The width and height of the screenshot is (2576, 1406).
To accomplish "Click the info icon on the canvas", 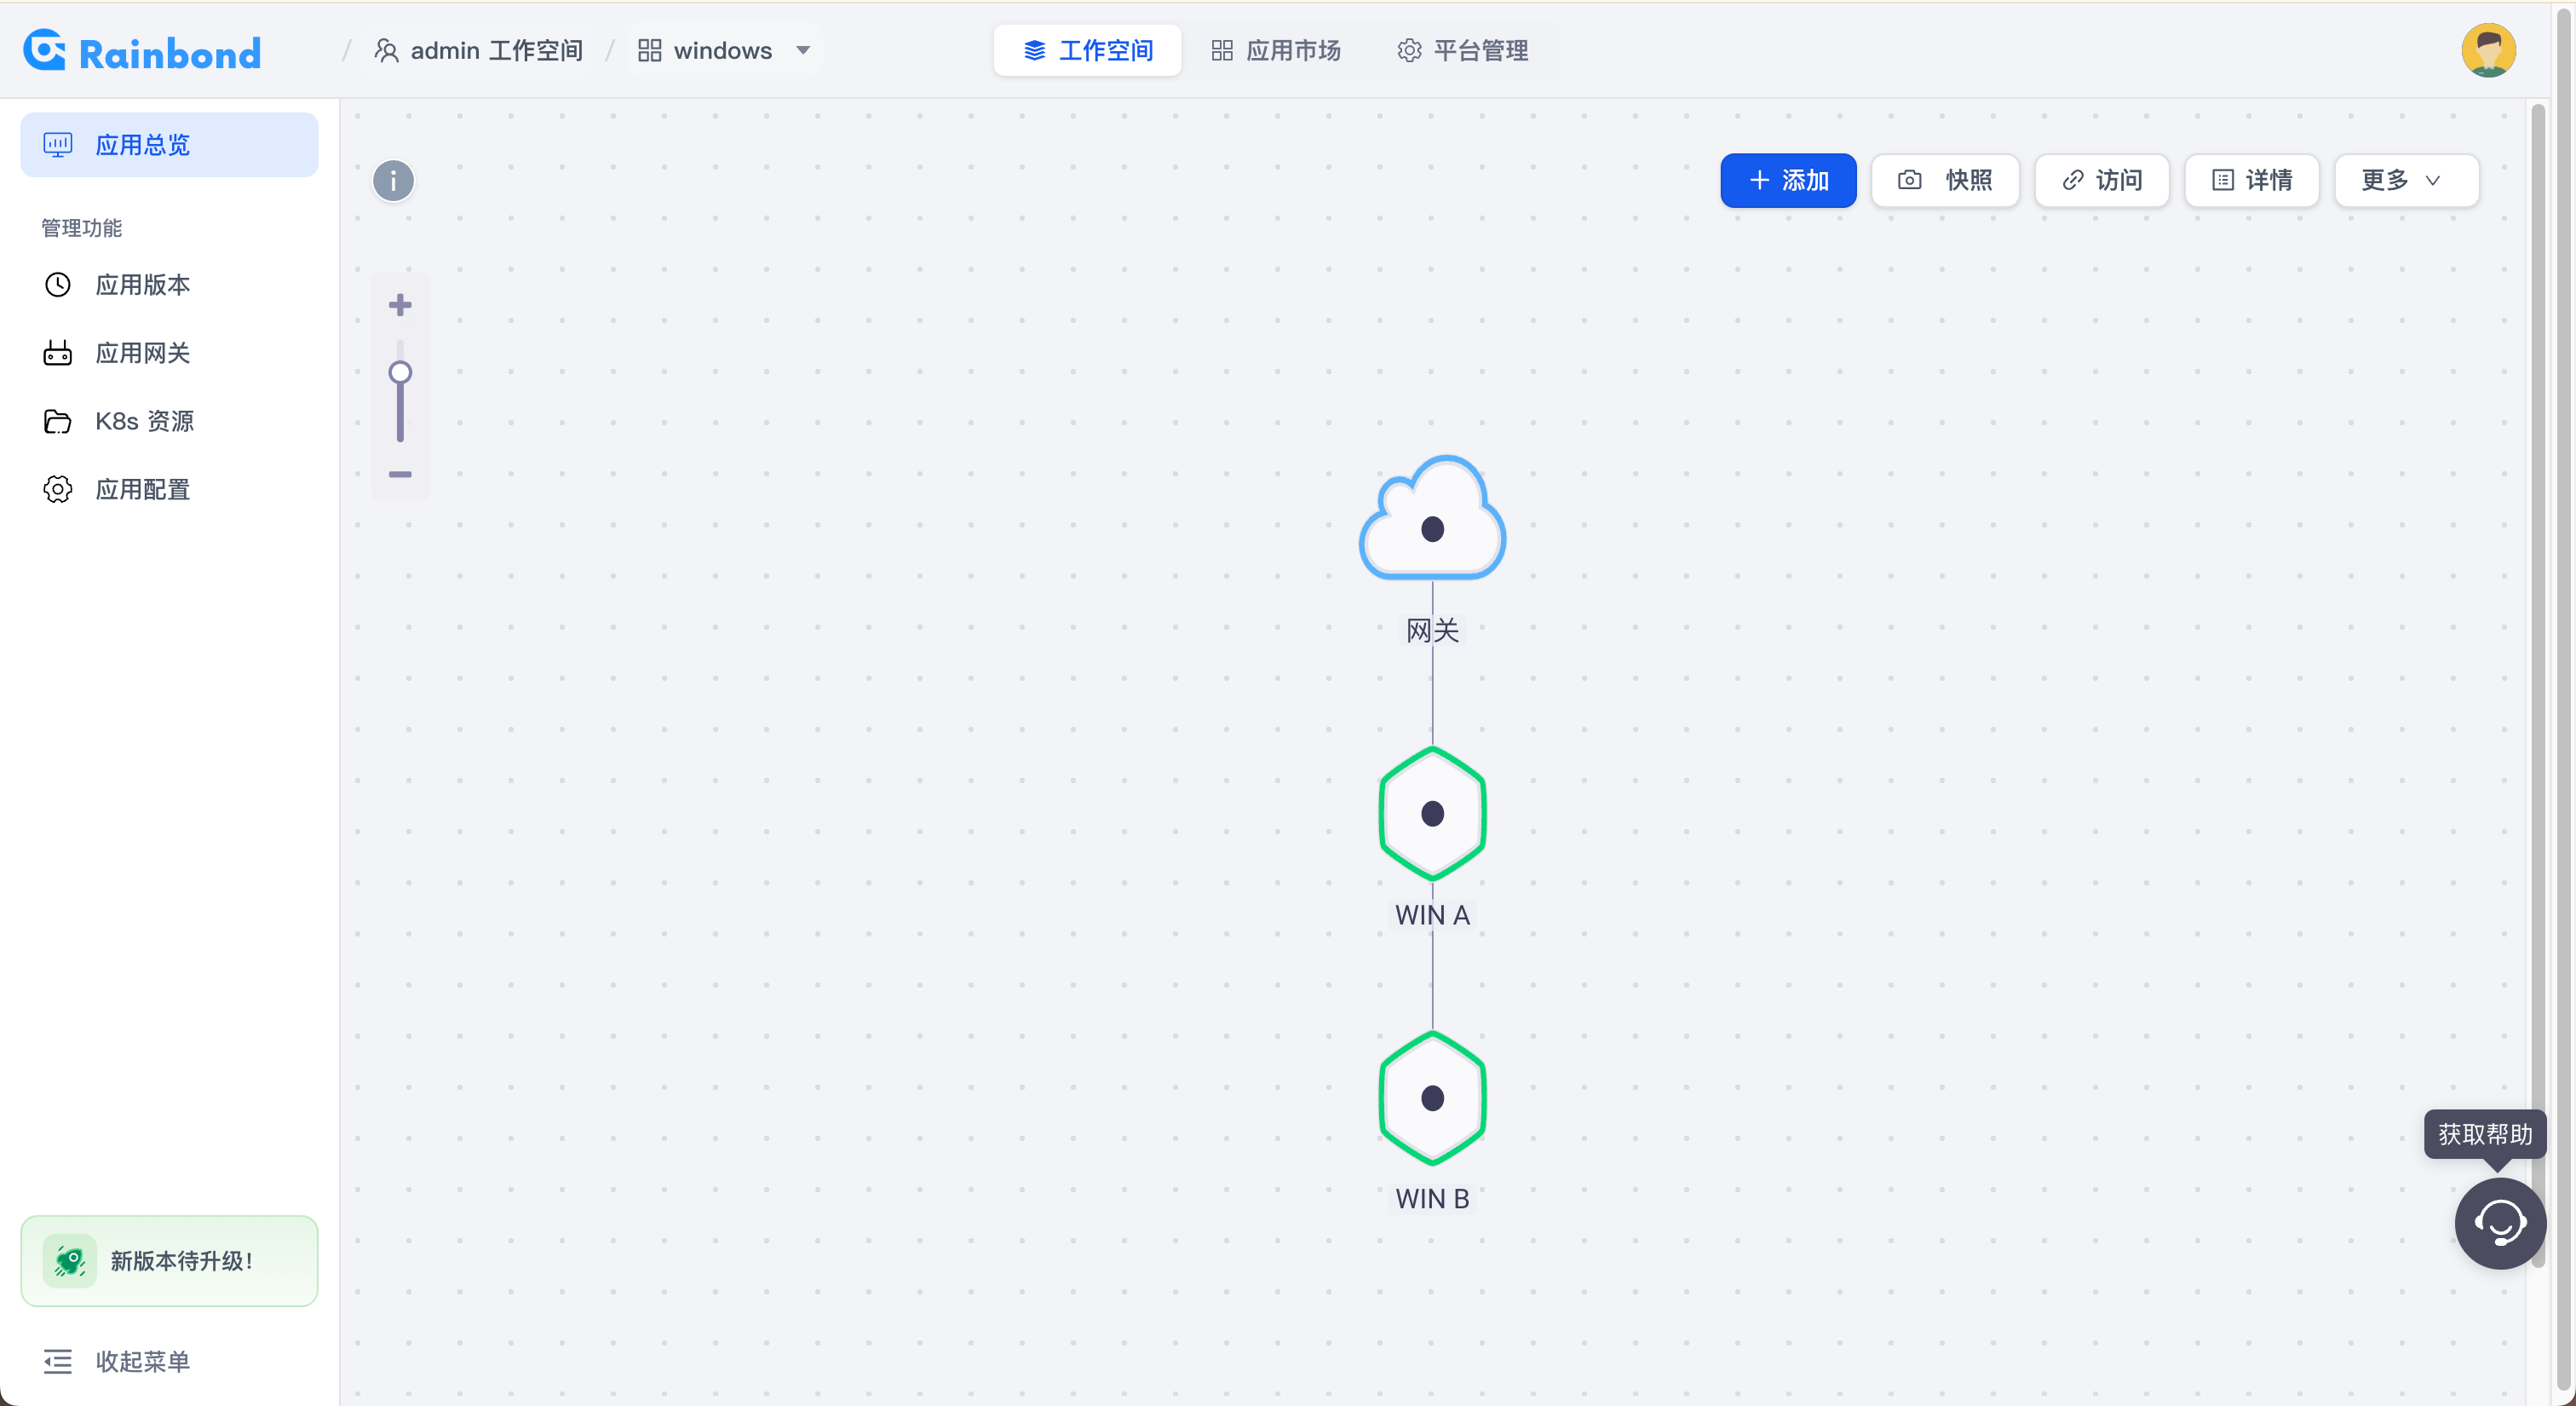I will pos(393,181).
